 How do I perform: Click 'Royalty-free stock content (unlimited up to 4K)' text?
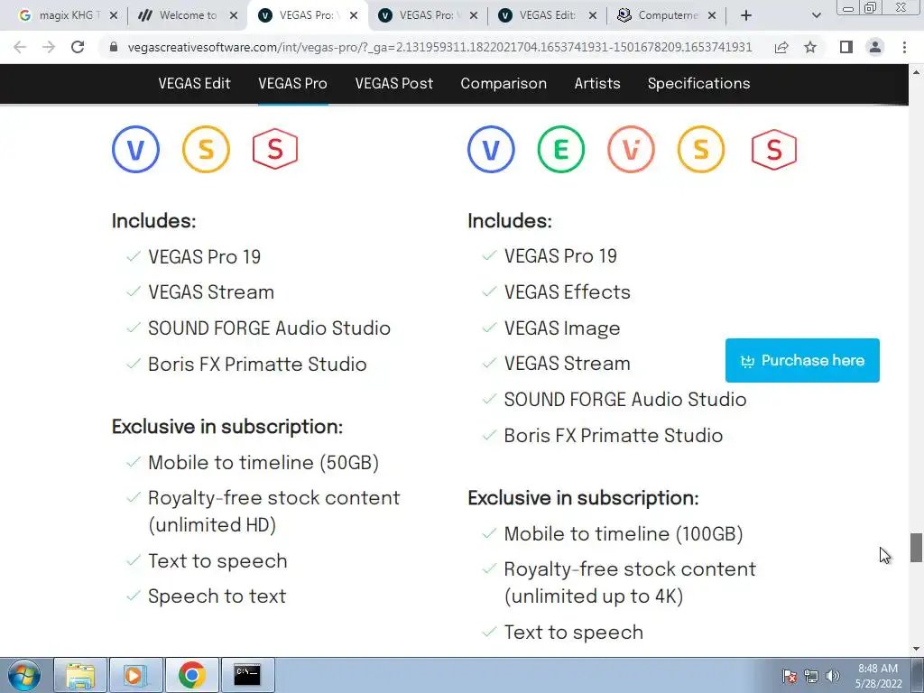click(x=629, y=583)
